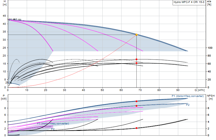Select the red marker on the blue P1 power curve
The width and height of the screenshot is (216, 140).
[136, 101]
